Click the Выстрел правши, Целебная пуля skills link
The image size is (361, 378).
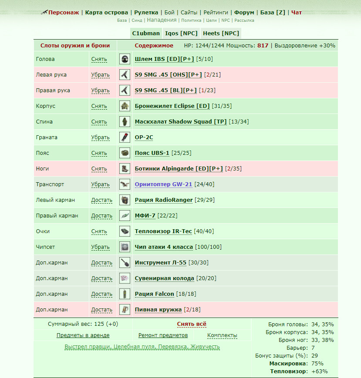point(142,347)
